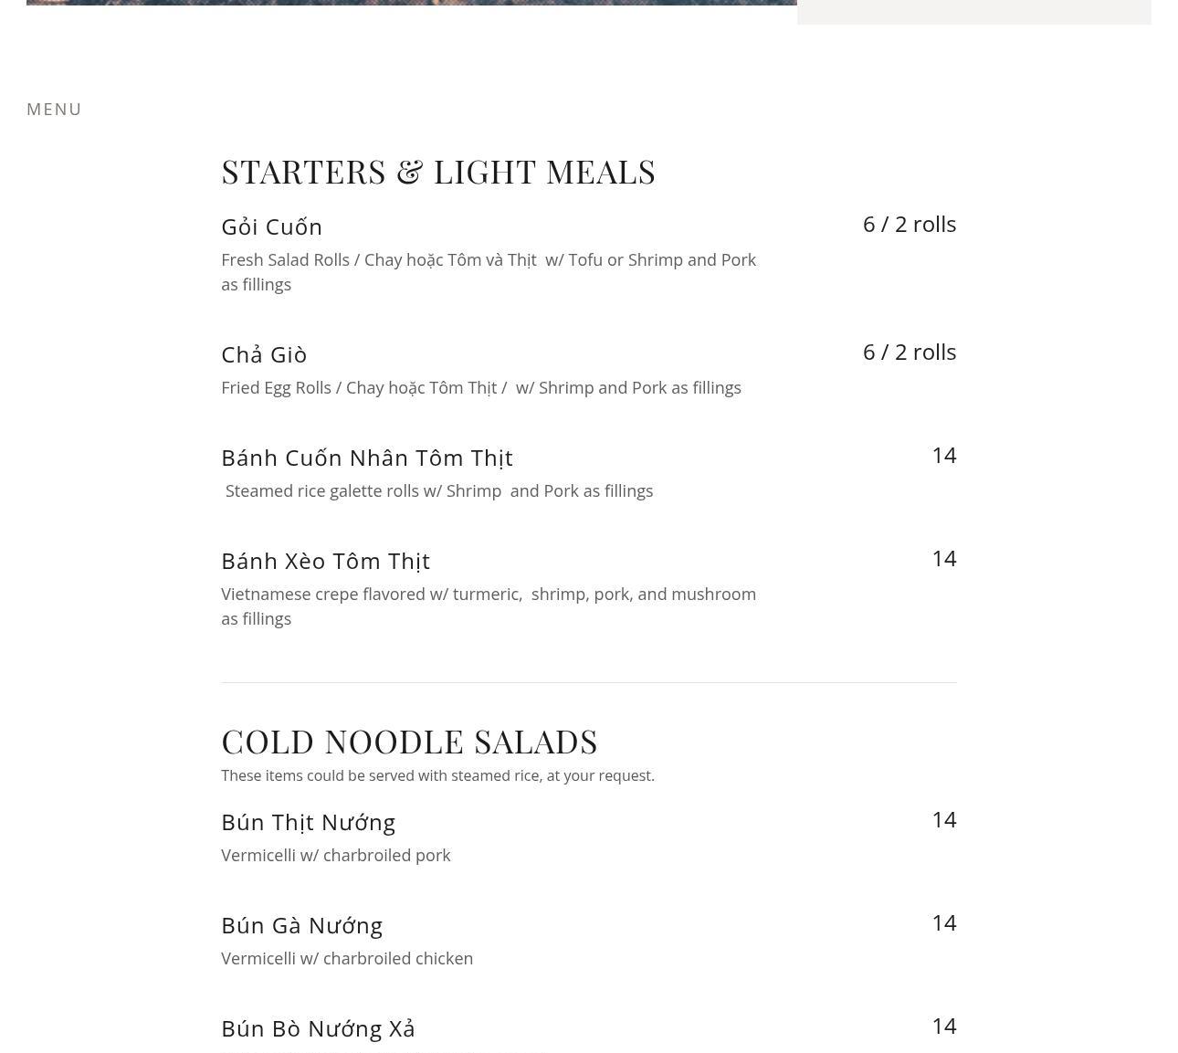The width and height of the screenshot is (1178, 1053).
Task: Select the Bún Gà Nướng item title
Action: [301, 925]
